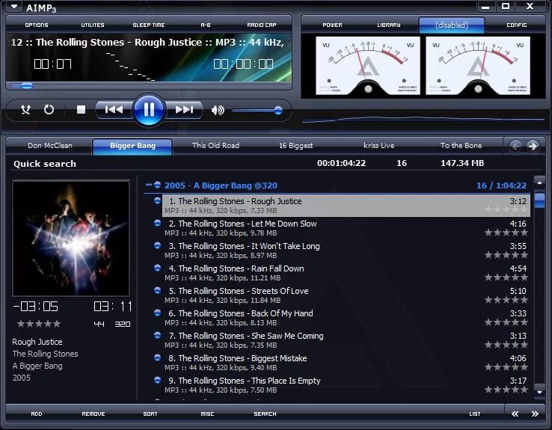Switch to the To the Bone tab

point(461,146)
